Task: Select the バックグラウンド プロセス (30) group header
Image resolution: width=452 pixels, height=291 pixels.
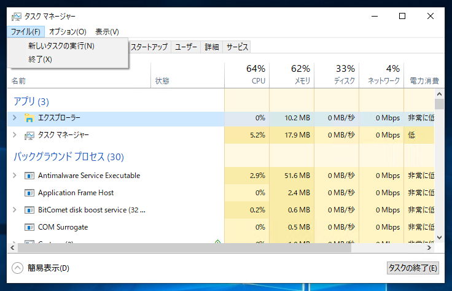Action: (69, 157)
